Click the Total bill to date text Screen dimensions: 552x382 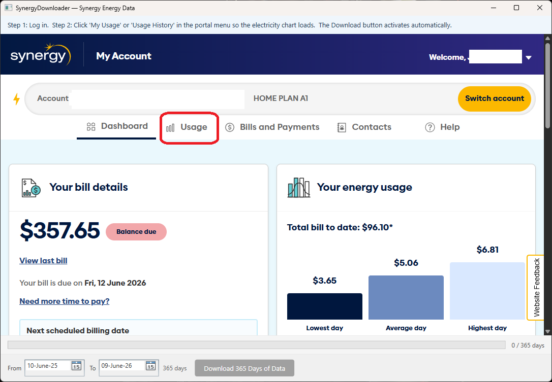point(340,227)
